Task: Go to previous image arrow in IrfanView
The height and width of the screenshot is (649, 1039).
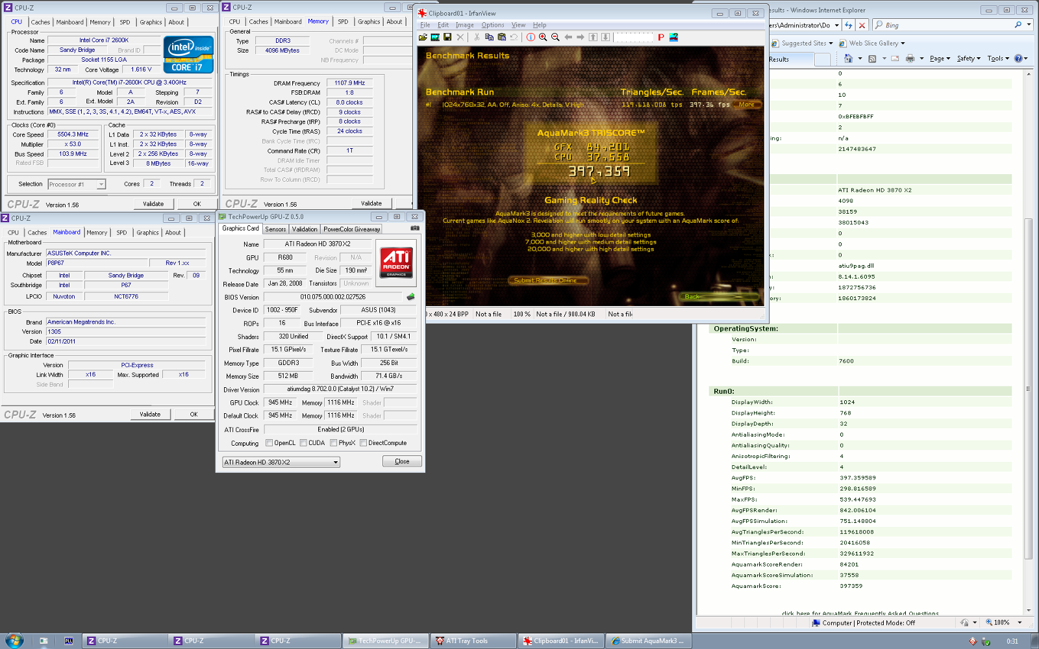Action: click(568, 37)
